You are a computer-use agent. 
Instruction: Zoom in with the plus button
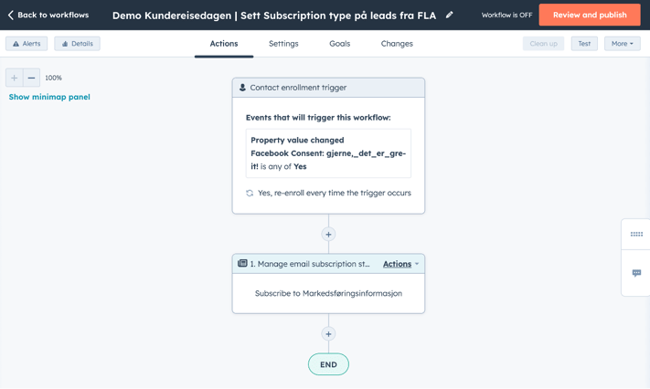(14, 78)
